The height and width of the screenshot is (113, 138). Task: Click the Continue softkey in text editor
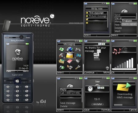[x=89, y=73]
